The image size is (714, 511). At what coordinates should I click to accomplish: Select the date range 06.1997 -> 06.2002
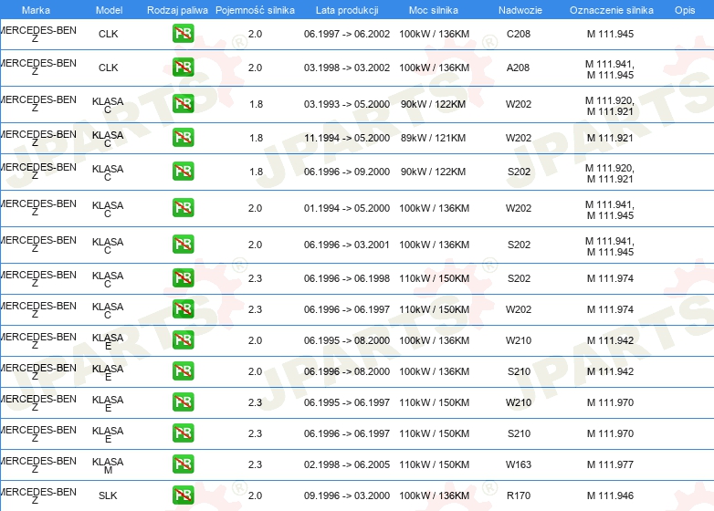coord(347,34)
